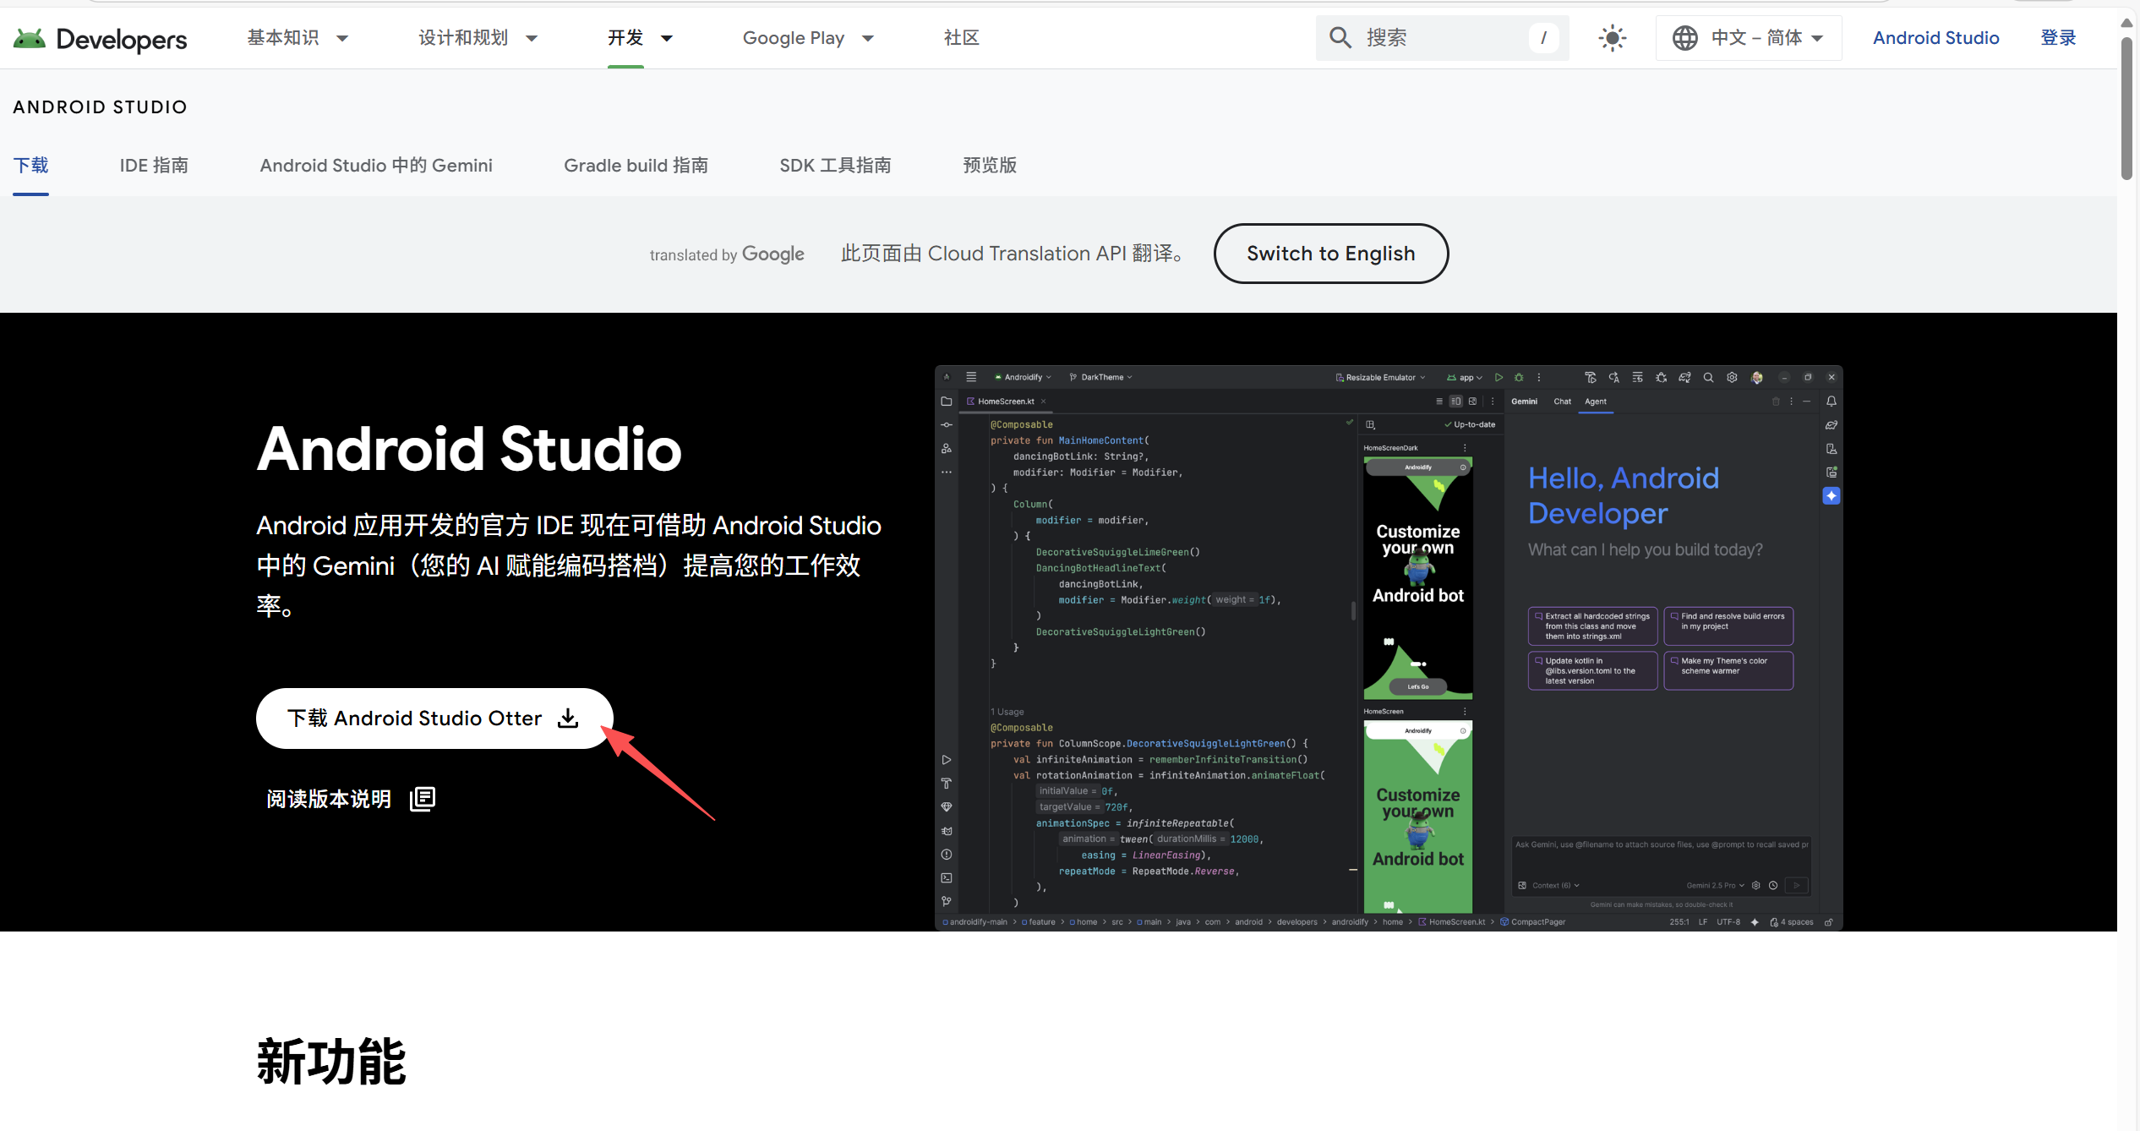Open the 预览版 tab
Viewport: 2140px width, 1131px height.
(x=990, y=166)
